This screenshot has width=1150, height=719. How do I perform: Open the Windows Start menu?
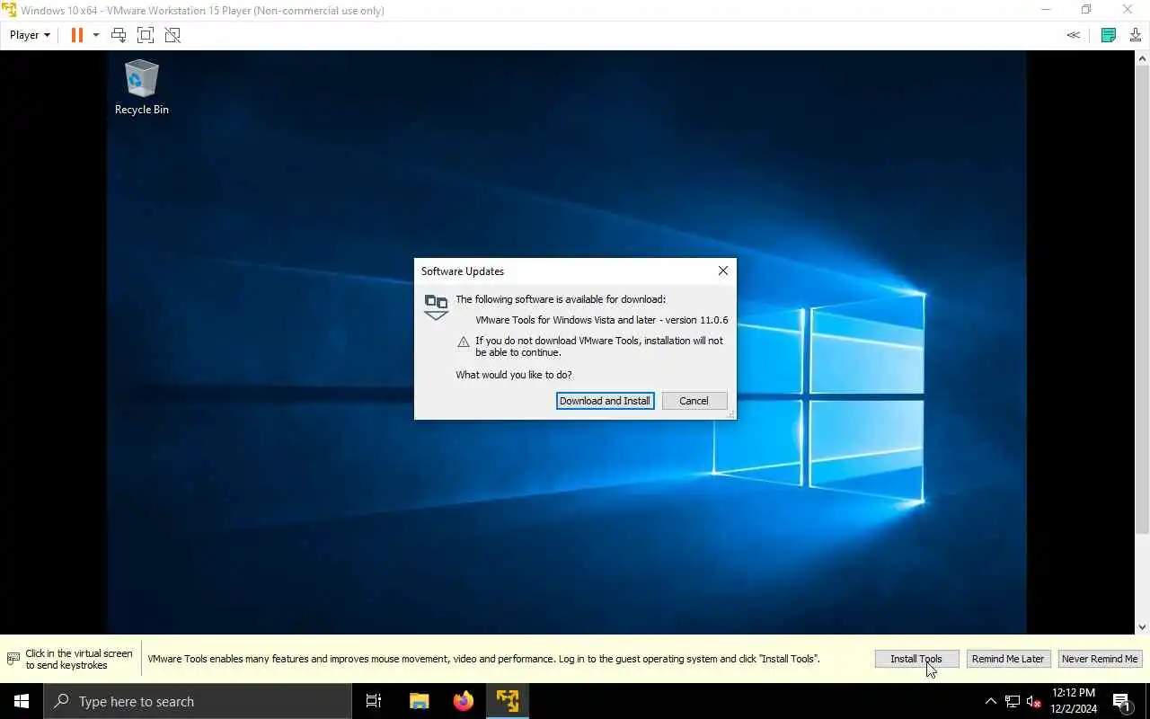[x=22, y=701]
